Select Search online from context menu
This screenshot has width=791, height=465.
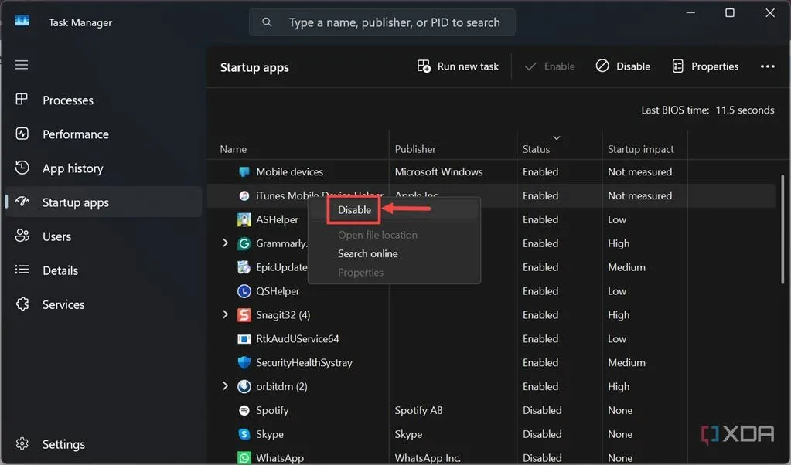367,253
